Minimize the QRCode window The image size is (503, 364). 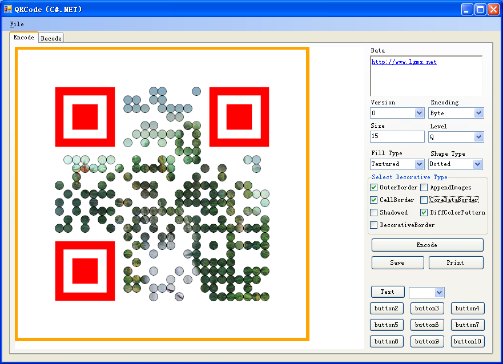pos(468,9)
